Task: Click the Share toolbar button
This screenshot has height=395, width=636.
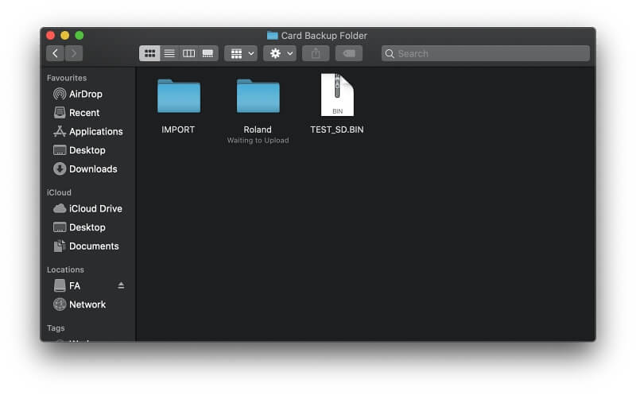Action: 316,53
